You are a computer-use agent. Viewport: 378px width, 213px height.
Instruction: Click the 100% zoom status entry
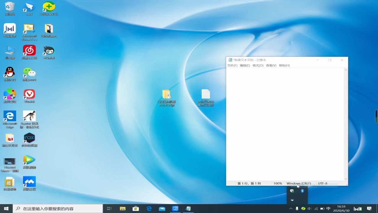click(278, 183)
